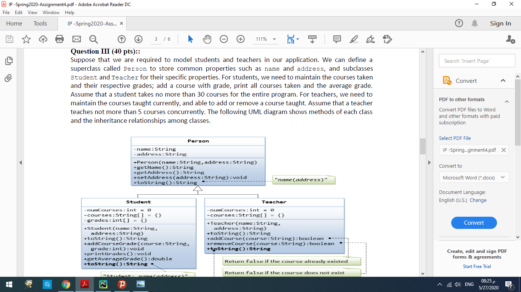This screenshot has height=292, width=521.
Task: Open the Help question mark icon
Action: coord(459,23)
